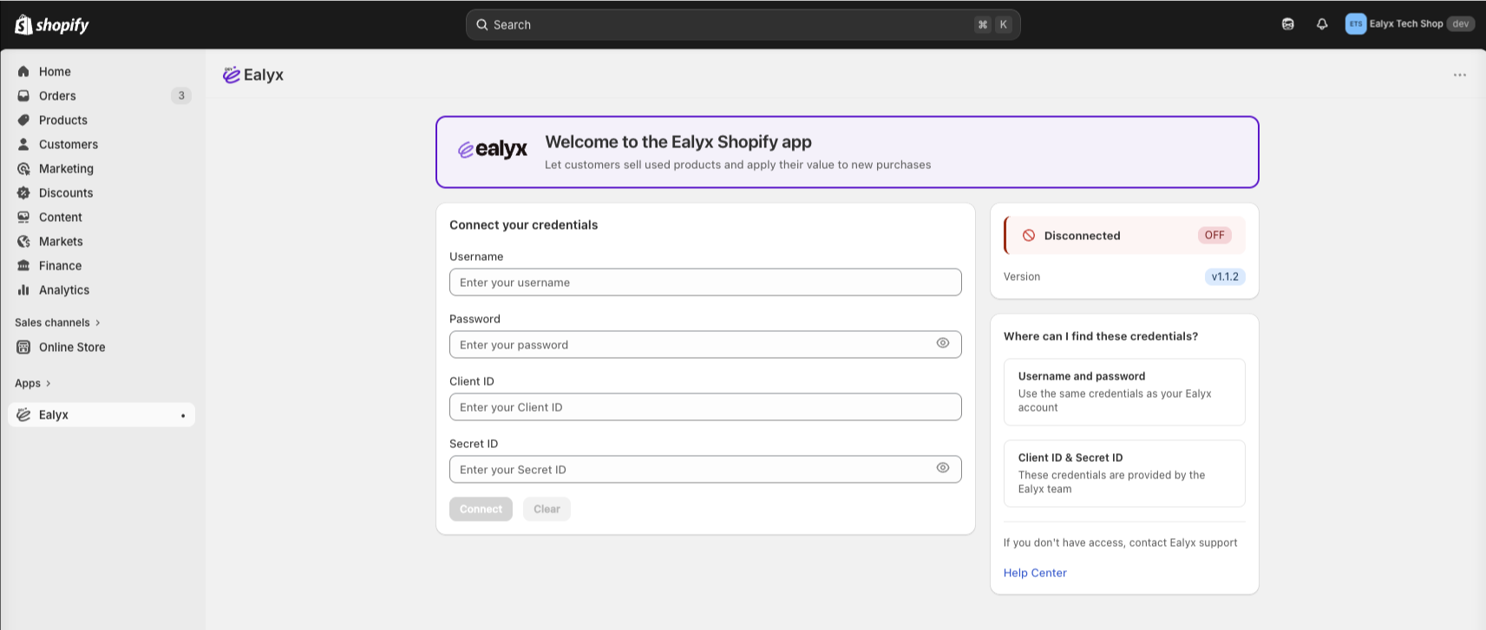This screenshot has height=630, width=1486.
Task: Open the notifications bell
Action: (x=1322, y=24)
